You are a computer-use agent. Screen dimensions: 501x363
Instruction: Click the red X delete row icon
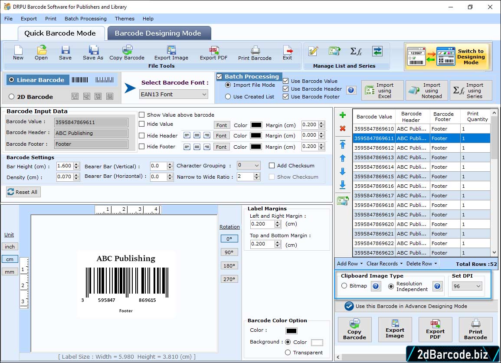point(343,128)
